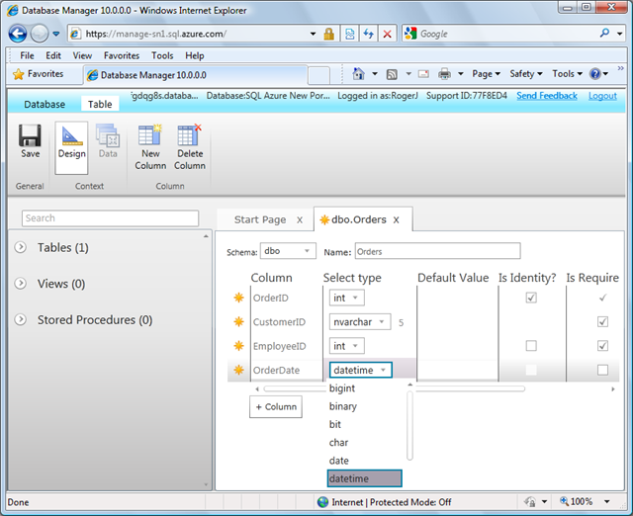Click the type list vertical scrollbar
Viewport: 633px width, 516px height.
coord(409,424)
